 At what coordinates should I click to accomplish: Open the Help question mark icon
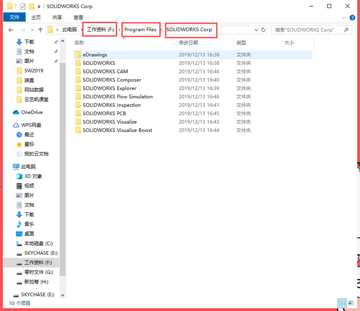[x=352, y=18]
